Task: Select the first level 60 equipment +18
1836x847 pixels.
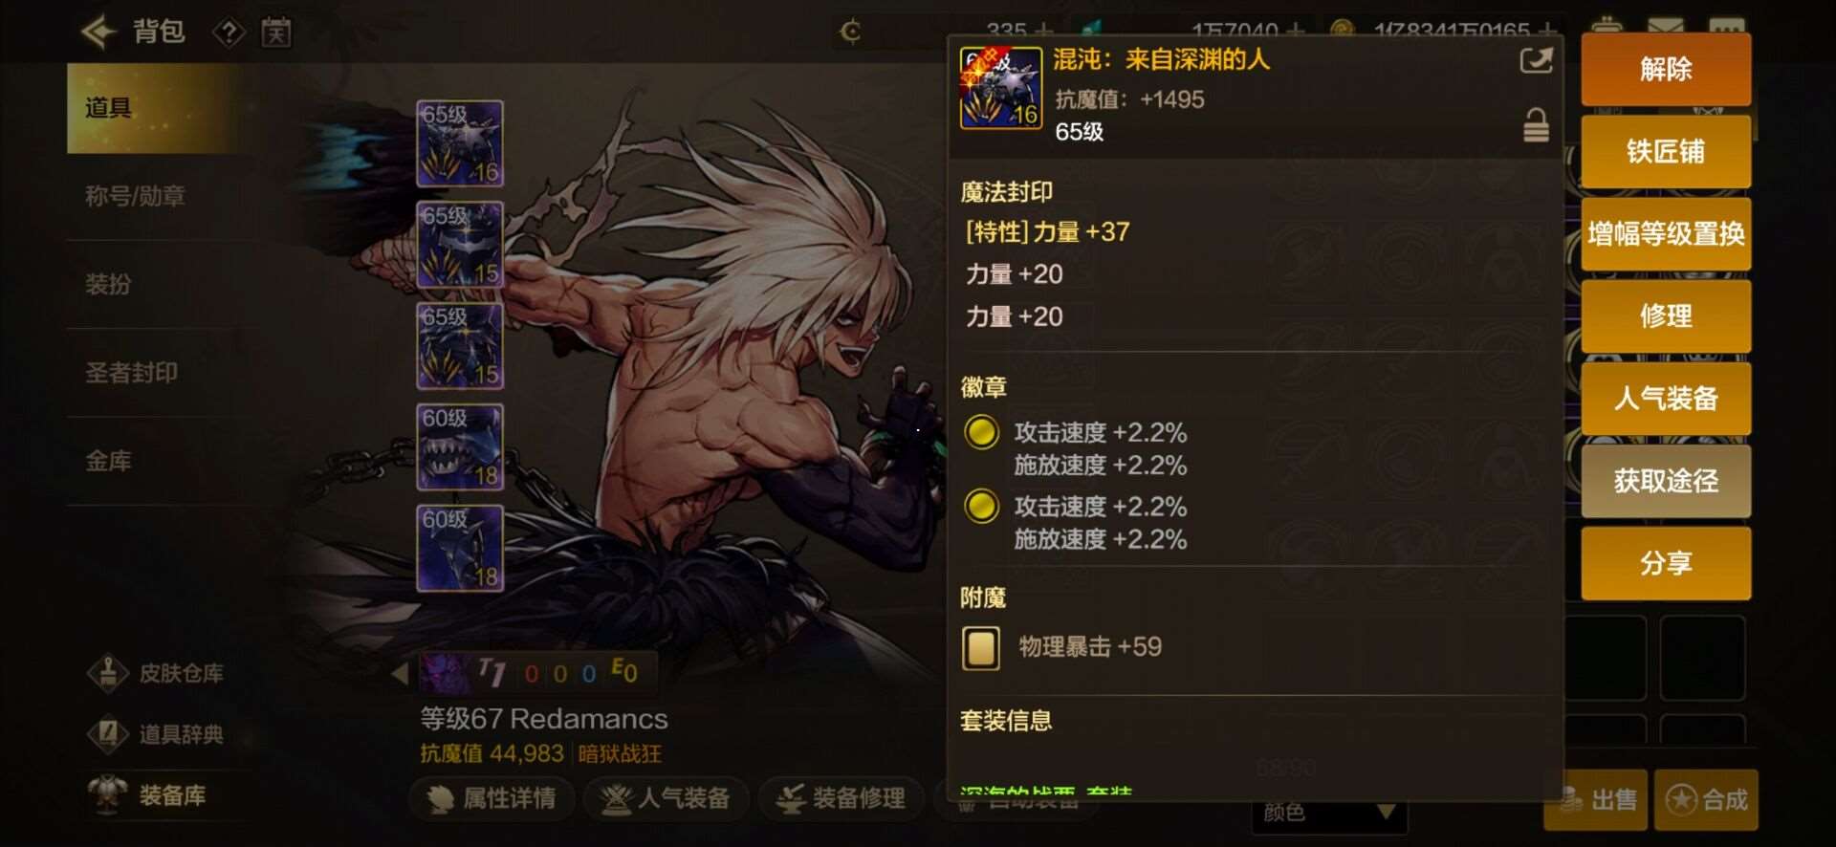Action: (460, 447)
